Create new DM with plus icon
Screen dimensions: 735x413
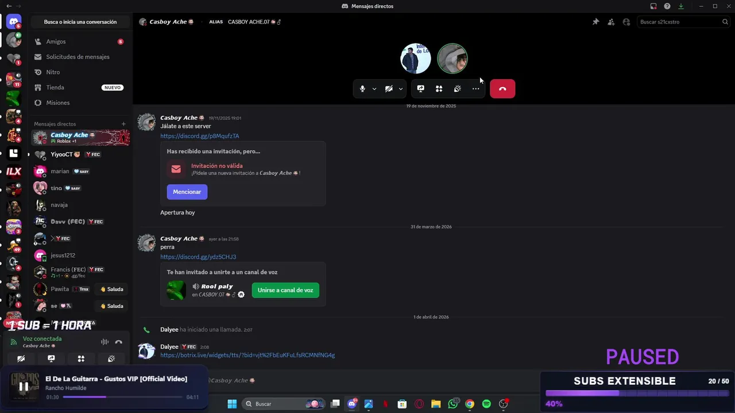(123, 124)
